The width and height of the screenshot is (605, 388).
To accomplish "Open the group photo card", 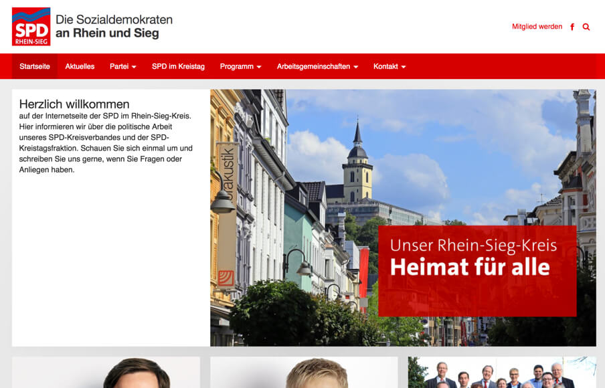I will (502, 372).
